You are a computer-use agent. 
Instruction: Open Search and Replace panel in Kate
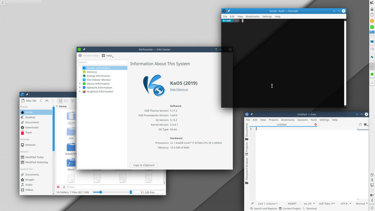(x=264, y=208)
